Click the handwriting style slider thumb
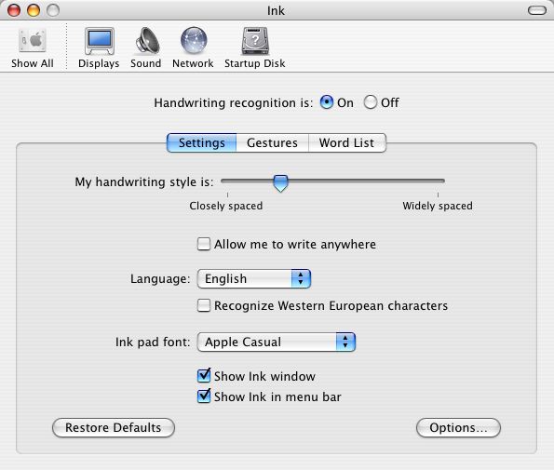Image resolution: width=554 pixels, height=470 pixels. [280, 183]
